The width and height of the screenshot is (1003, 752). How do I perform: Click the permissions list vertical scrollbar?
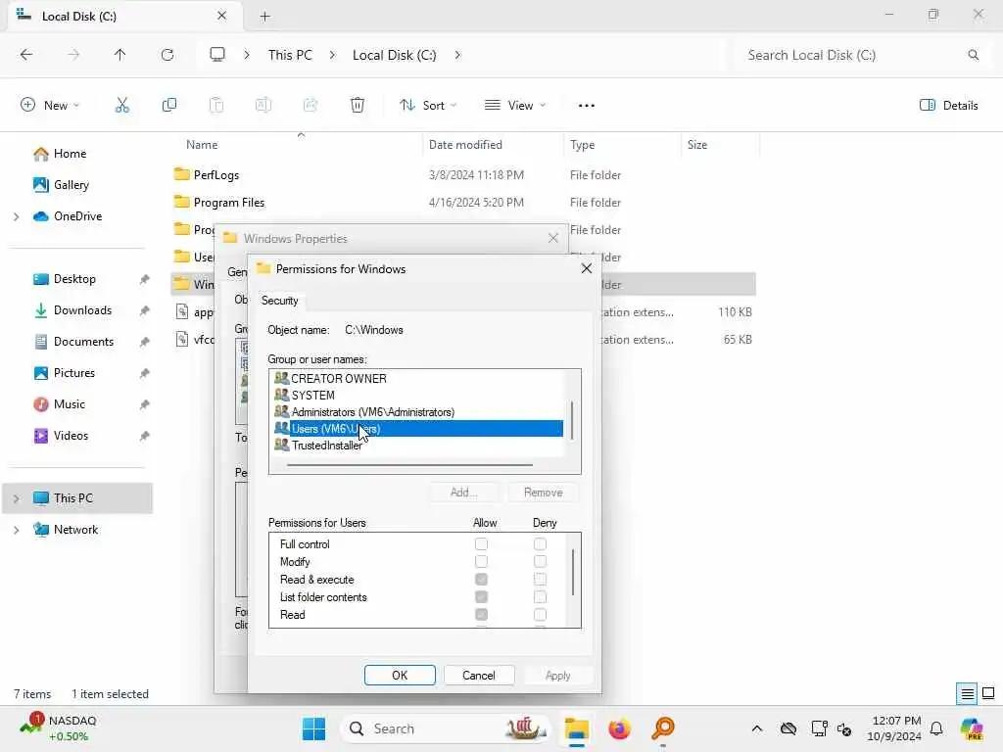[x=572, y=572]
